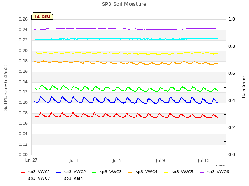This screenshot has height=186, width=249.
Task: Select the SP3 Soil Moisture chart title
Action: (124, 4)
